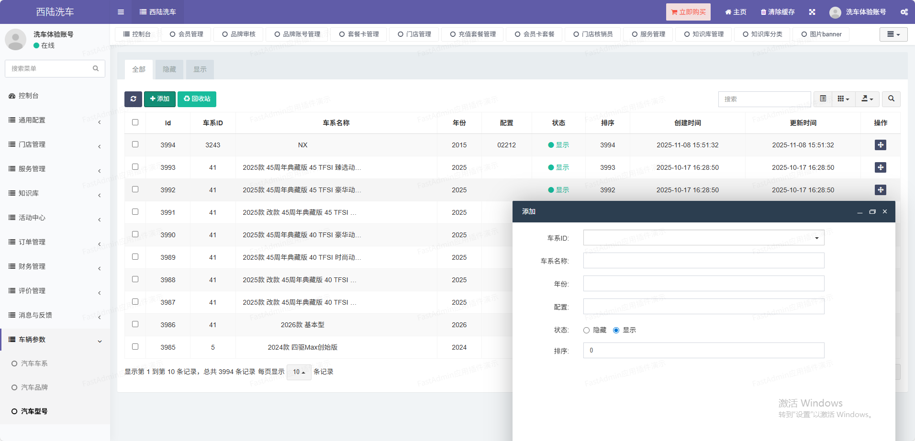Viewport: 915px width, 441px height.
Task: Open the 会员管理 navigation tab
Action: click(186, 34)
